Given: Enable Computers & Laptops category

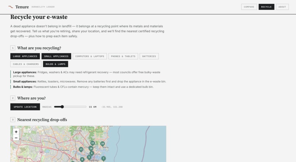Looking at the screenshot, I should click(90, 56).
